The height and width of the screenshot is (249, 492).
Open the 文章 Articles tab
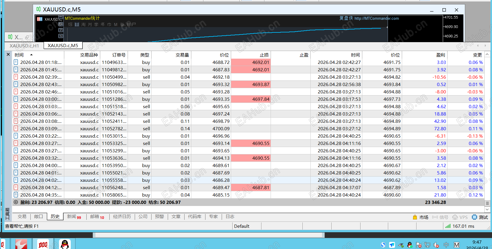(176, 217)
